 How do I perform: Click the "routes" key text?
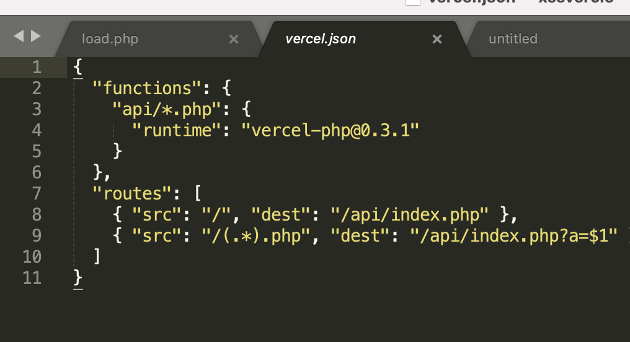tap(132, 193)
